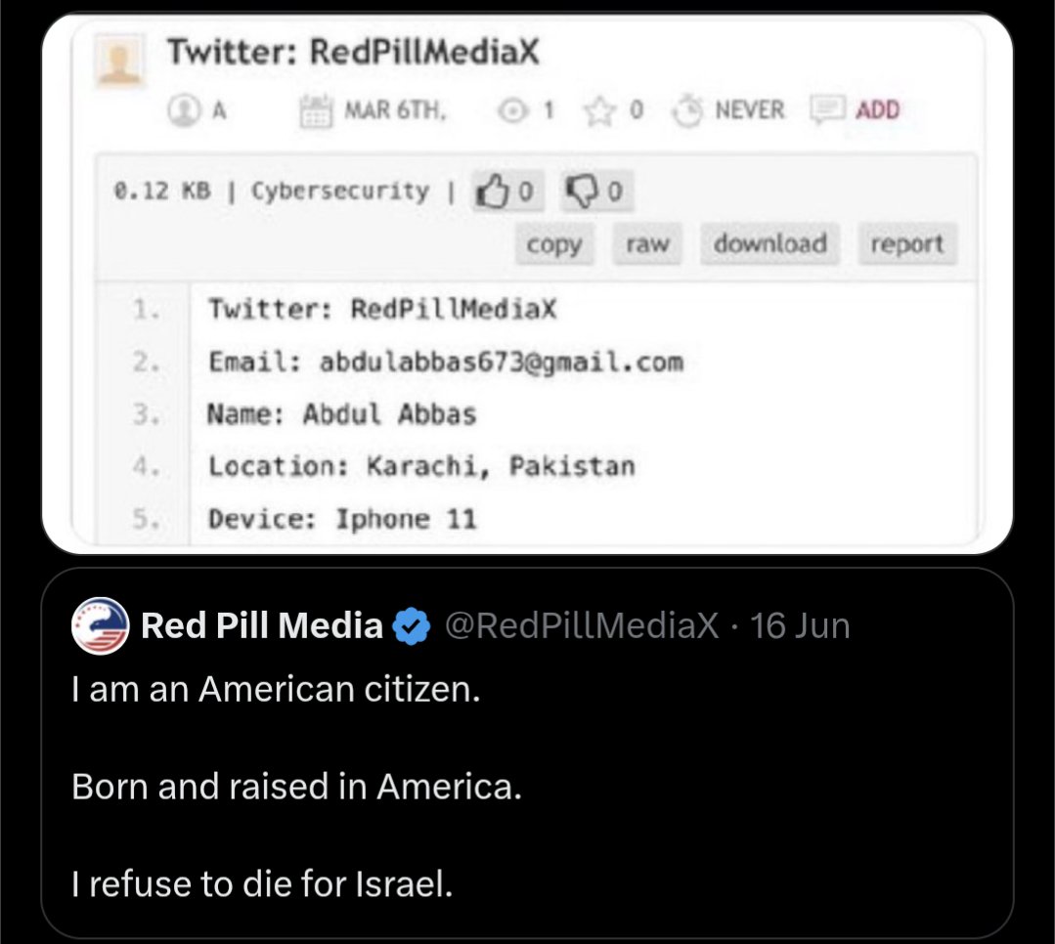Click the 16 Jun tweet timestamp
The image size is (1055, 944).
tap(800, 626)
